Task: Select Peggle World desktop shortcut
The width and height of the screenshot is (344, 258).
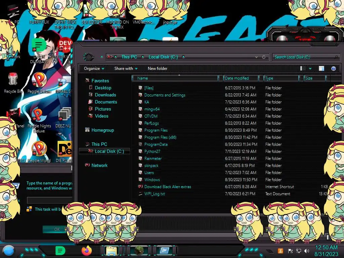Action: click(39, 152)
